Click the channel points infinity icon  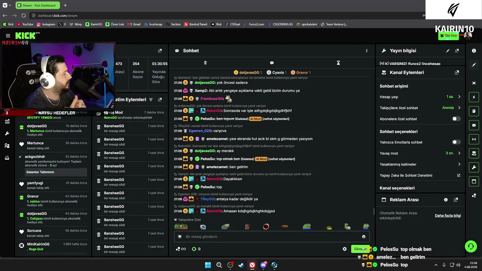click(181, 249)
